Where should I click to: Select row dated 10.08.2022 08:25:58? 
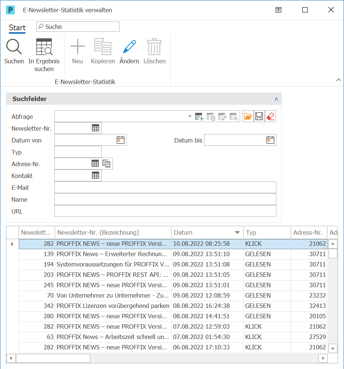click(173, 244)
